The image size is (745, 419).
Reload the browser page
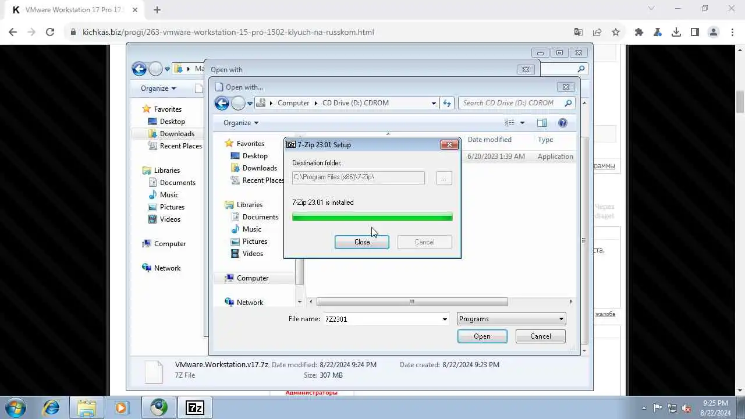click(x=50, y=32)
